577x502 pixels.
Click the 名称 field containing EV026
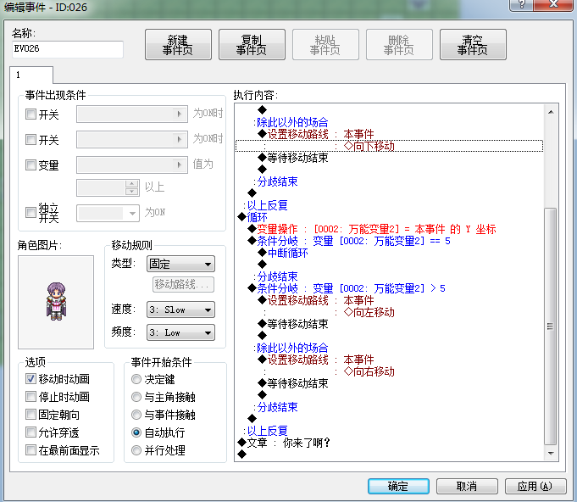[68, 49]
